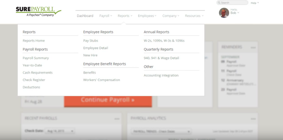Image resolution: width=283 pixels, height=140 pixels.
Task: Open the Help dropdown
Action: 255,3
